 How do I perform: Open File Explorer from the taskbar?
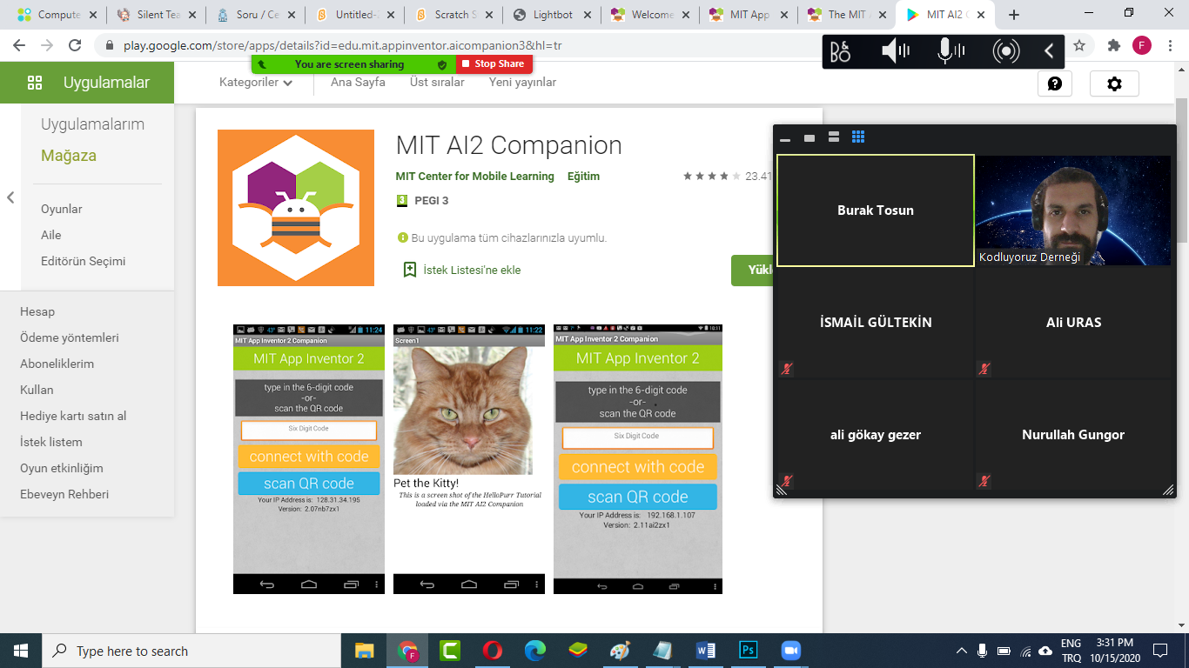(x=366, y=651)
